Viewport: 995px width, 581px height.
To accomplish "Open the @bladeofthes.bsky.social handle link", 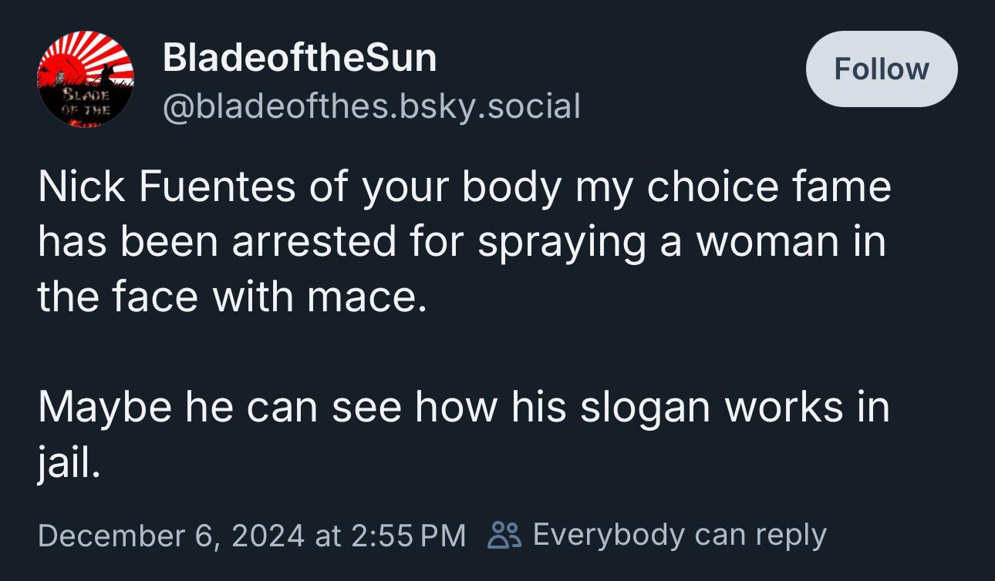I will pyautogui.click(x=371, y=106).
